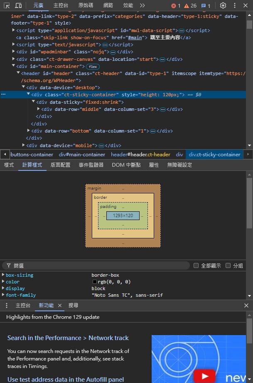Viewport: 253px width, 383px height.
Task: Open the 樣式 styles tab
Action: click(x=9, y=165)
